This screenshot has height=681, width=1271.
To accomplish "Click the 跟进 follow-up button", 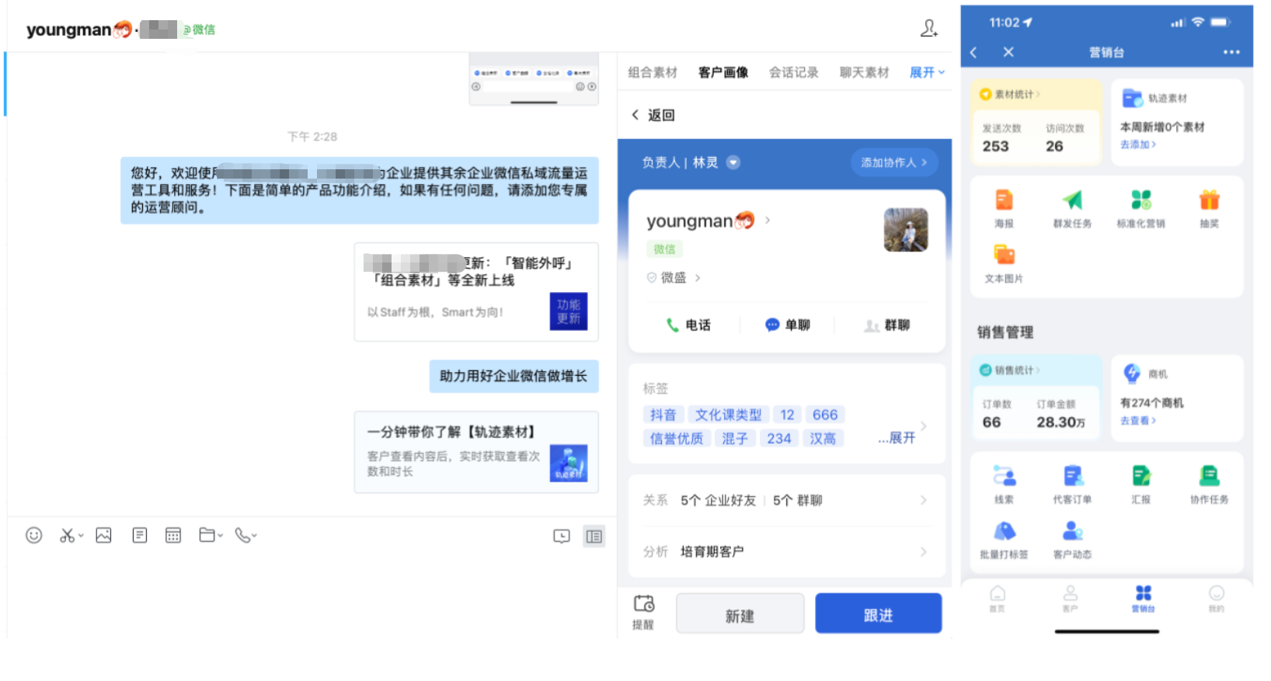I will [x=879, y=614].
